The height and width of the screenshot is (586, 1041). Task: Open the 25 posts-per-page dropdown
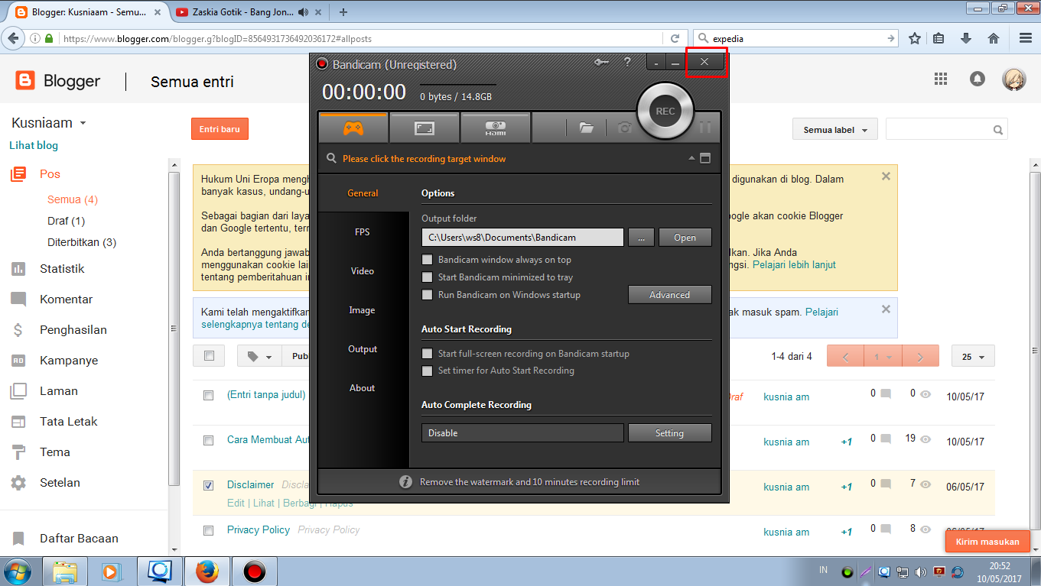tap(973, 356)
